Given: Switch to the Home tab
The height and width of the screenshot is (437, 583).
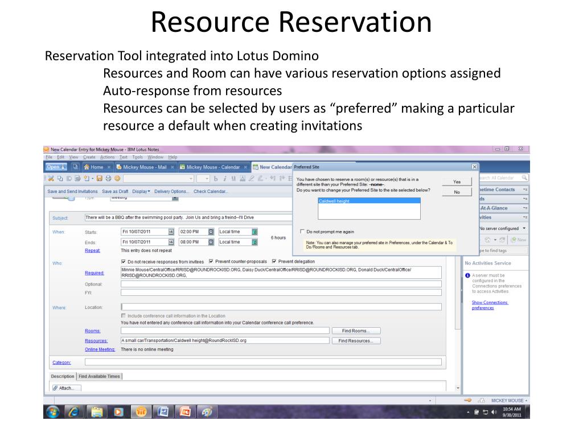Looking at the screenshot, I should 97,167.
